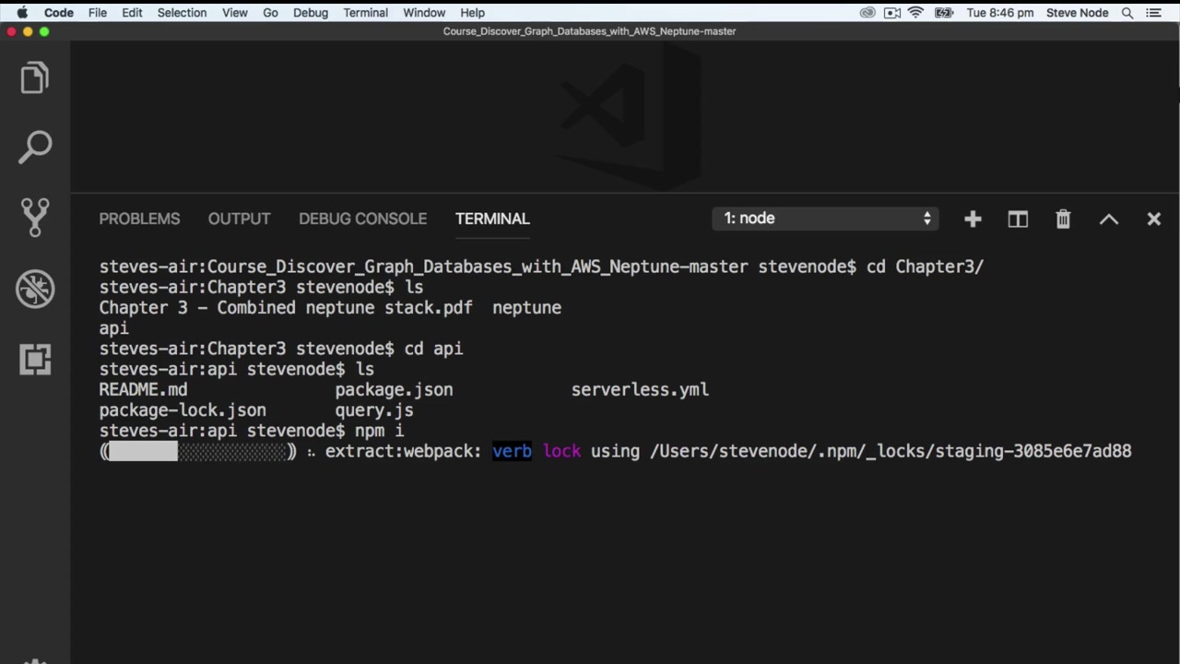Maximize the panel with the up chevron
Viewport: 1180px width, 664px height.
click(1109, 219)
